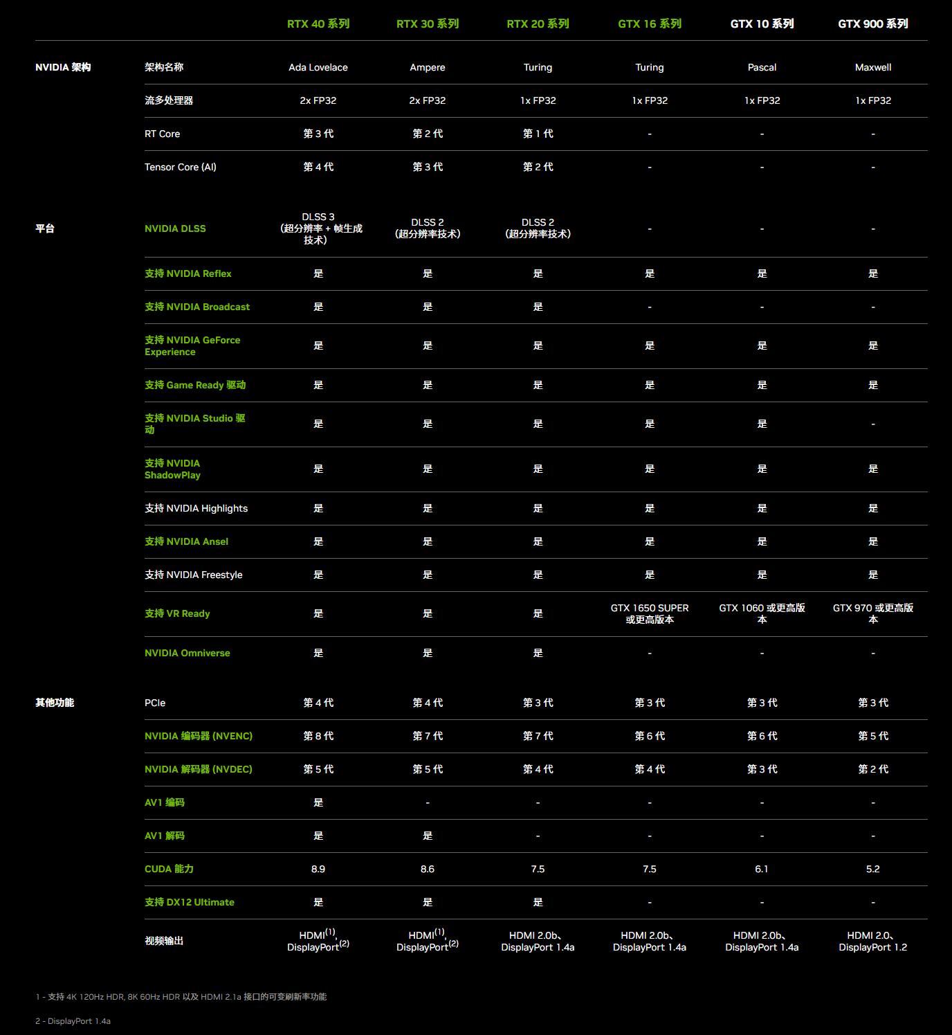Open the AV1 解码 link
The height and width of the screenshot is (1035, 952).
(165, 836)
